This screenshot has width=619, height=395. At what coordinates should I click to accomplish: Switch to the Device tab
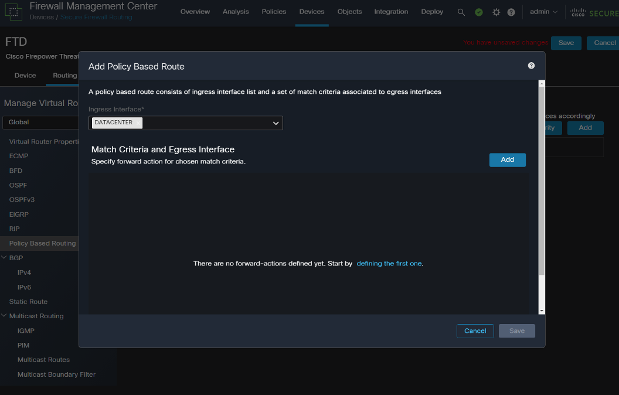(25, 76)
